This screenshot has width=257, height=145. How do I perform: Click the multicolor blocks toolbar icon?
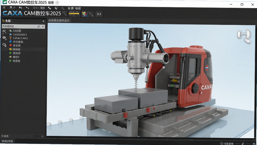click(84, 14)
